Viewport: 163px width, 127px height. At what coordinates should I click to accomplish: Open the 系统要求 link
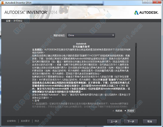pos(25,121)
